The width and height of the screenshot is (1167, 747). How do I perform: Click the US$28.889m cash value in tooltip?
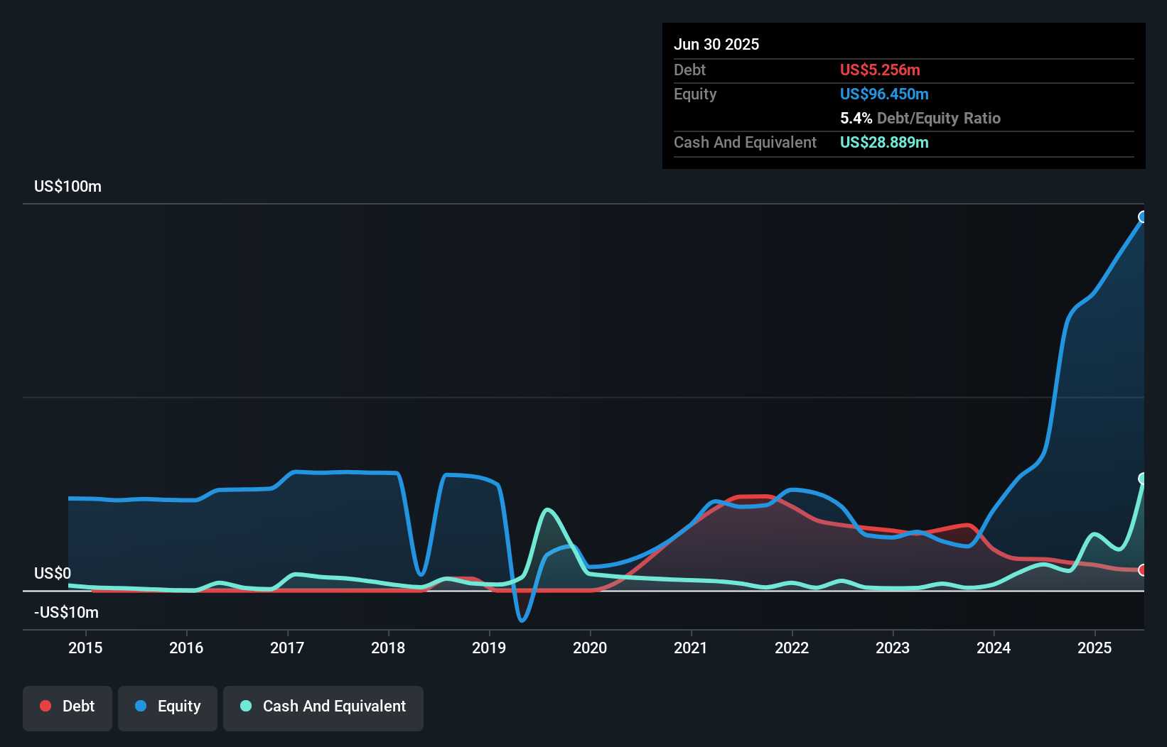point(884,142)
